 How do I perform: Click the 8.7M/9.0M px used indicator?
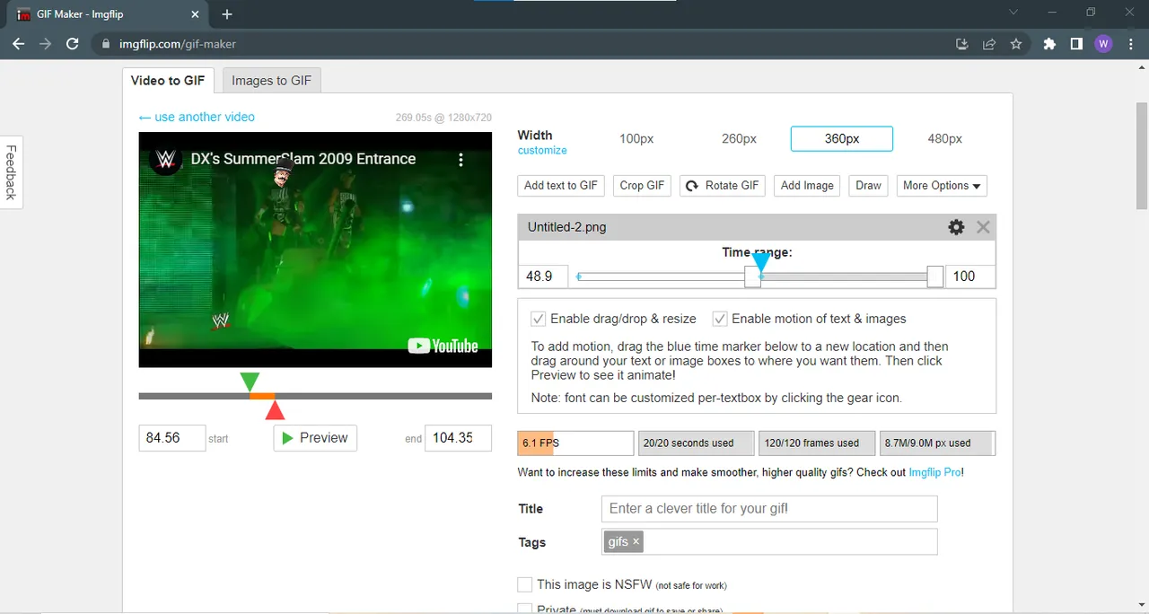937,443
